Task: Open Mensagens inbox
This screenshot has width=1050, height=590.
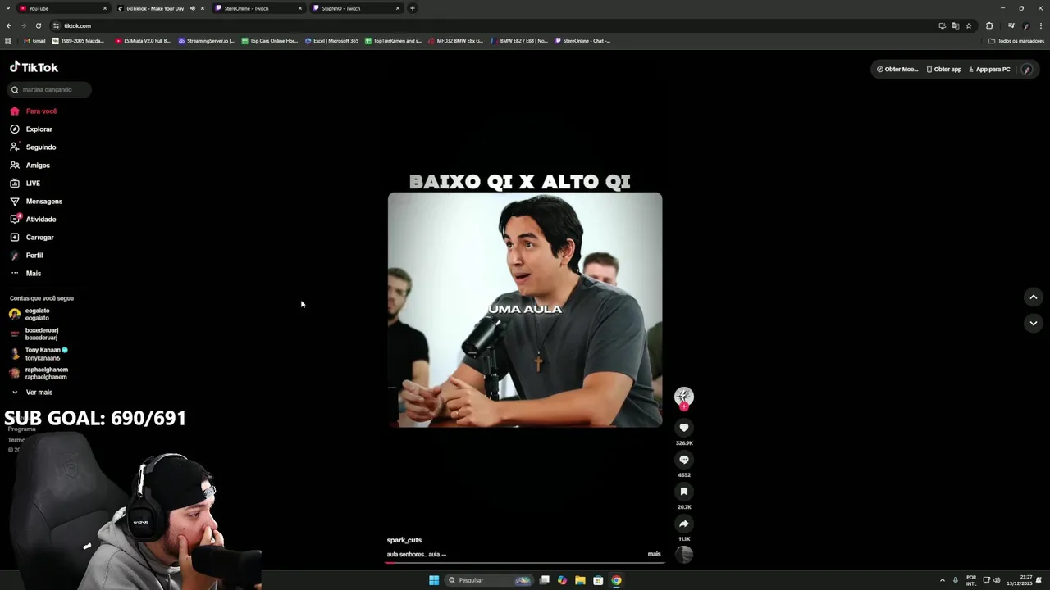Action: (36, 201)
